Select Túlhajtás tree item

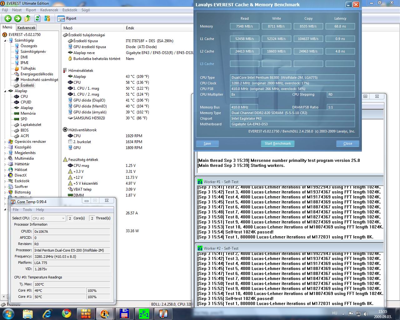click(x=28, y=68)
